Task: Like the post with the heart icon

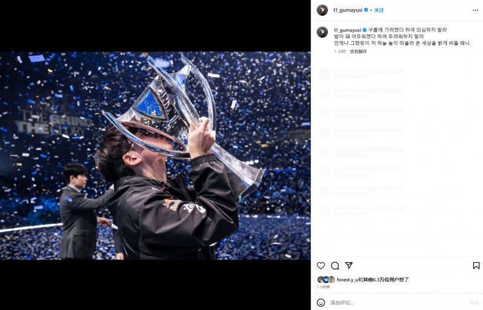Action: (321, 266)
